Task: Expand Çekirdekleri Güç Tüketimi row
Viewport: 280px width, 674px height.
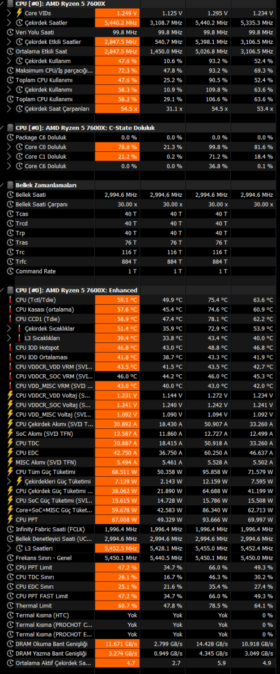Action: click(x=10, y=481)
